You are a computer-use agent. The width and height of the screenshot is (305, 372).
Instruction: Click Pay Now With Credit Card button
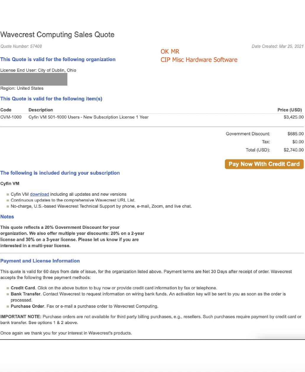[264, 164]
